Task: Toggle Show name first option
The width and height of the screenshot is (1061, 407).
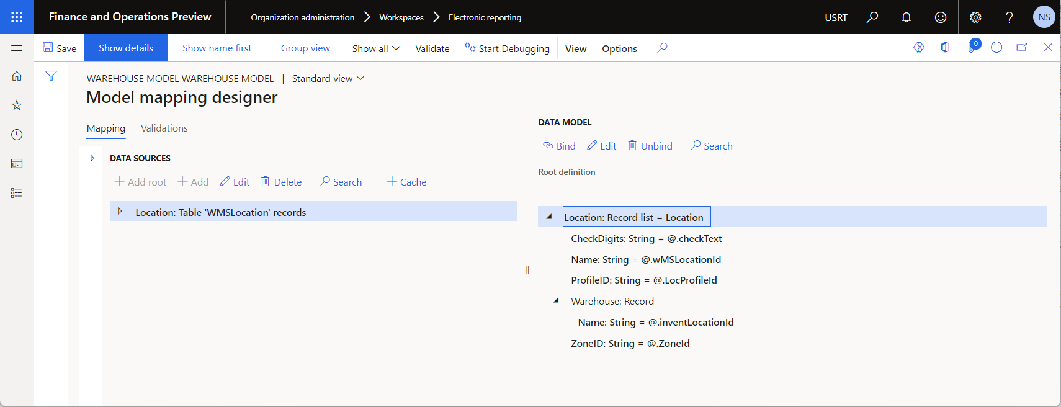Action: click(x=217, y=48)
